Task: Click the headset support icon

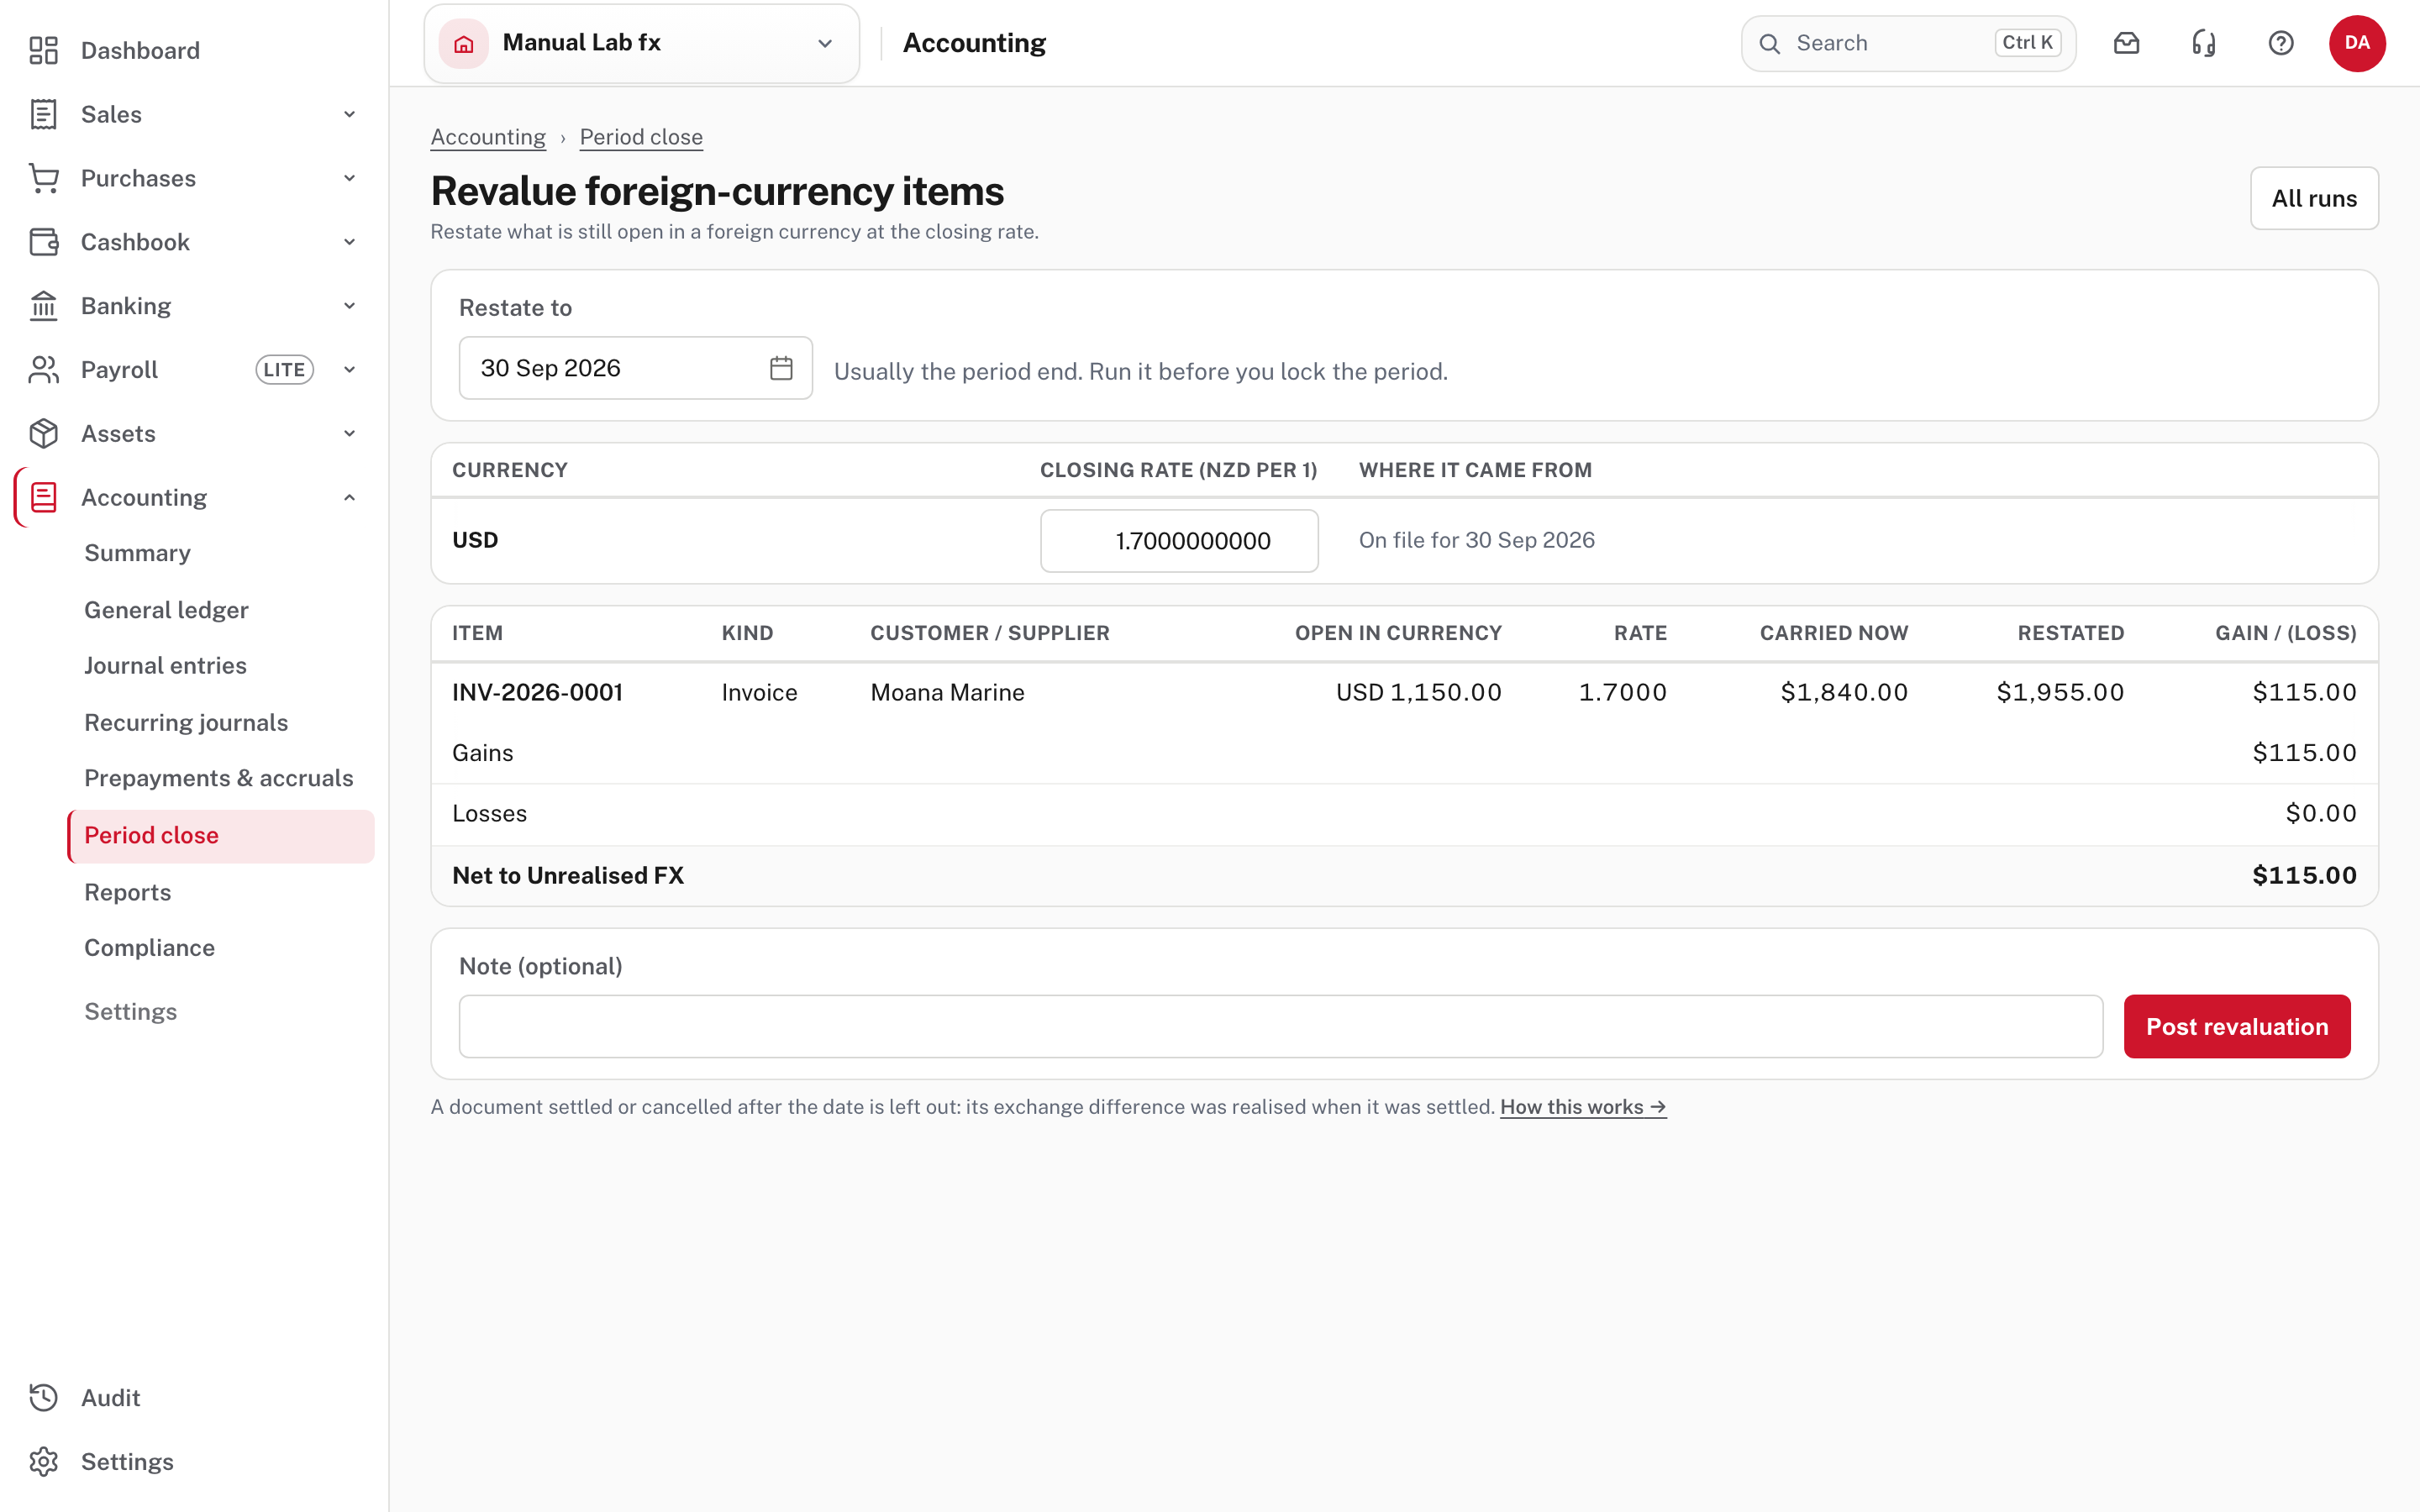Action: coord(2204,43)
